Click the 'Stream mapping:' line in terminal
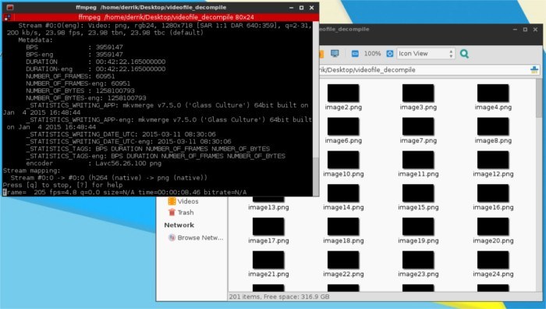 pyautogui.click(x=32, y=171)
